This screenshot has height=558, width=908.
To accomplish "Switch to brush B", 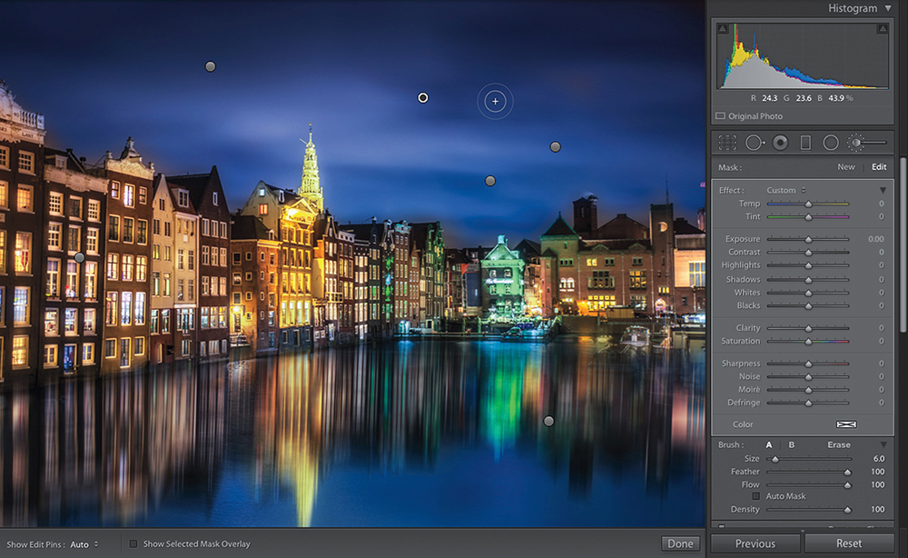I will pyautogui.click(x=791, y=445).
